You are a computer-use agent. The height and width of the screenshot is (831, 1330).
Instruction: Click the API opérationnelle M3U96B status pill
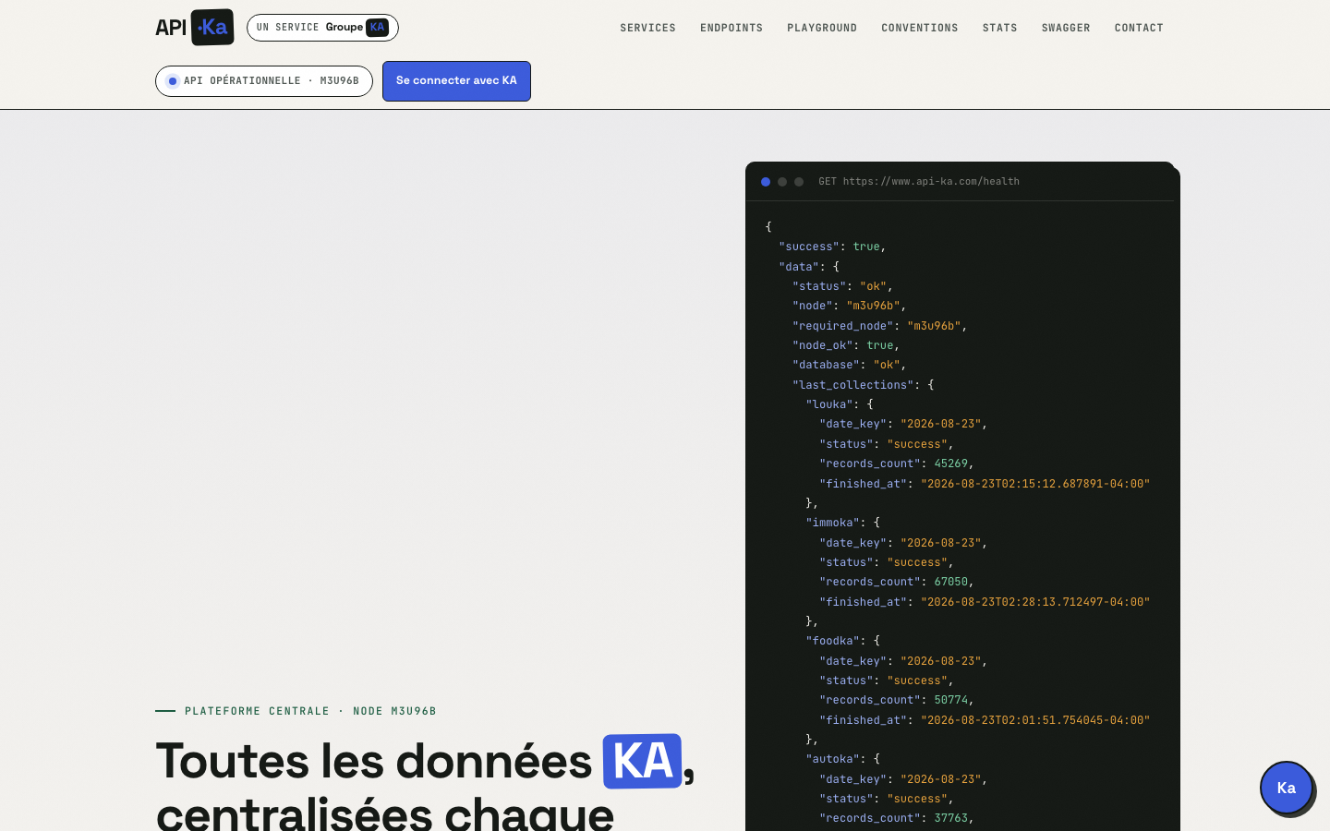264,81
